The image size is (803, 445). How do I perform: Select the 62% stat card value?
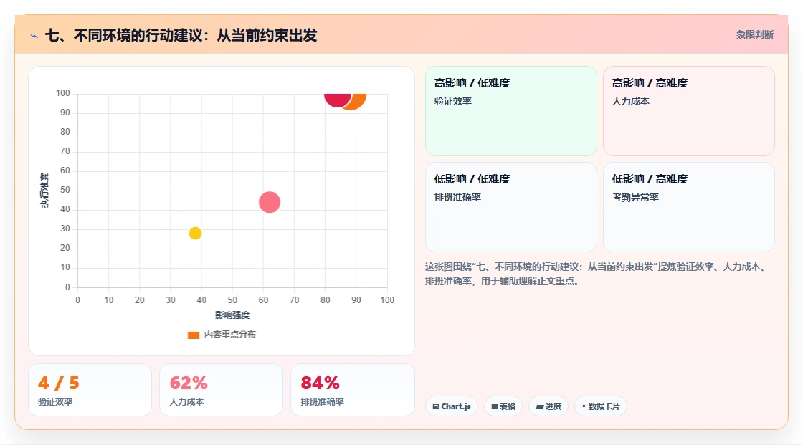pyautogui.click(x=189, y=383)
